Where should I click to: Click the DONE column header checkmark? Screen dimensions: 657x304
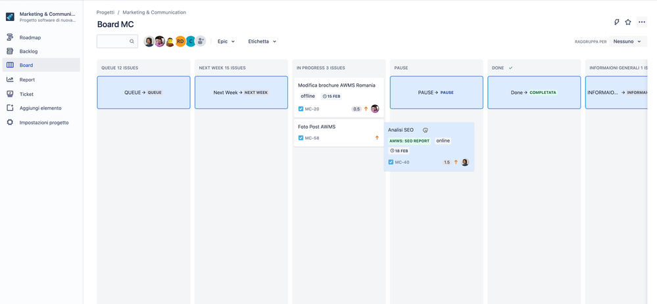[510, 68]
